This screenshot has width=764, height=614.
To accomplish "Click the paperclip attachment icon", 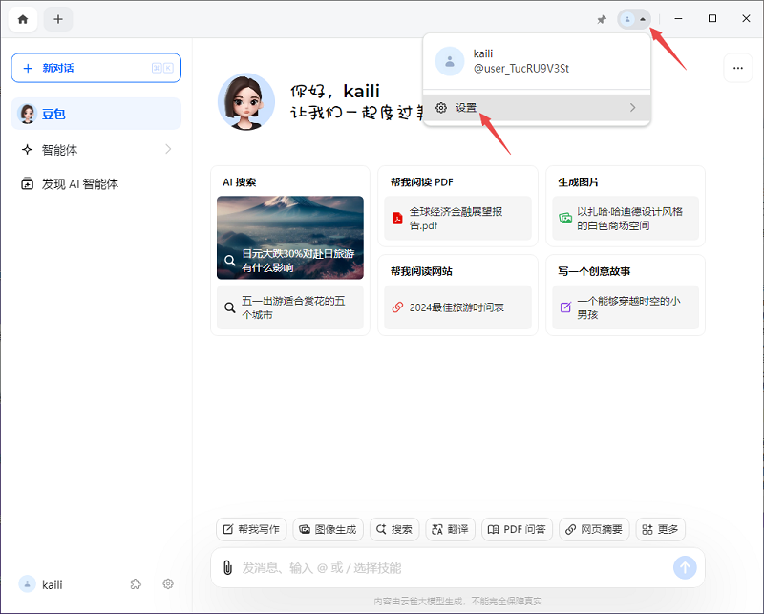I will (226, 567).
